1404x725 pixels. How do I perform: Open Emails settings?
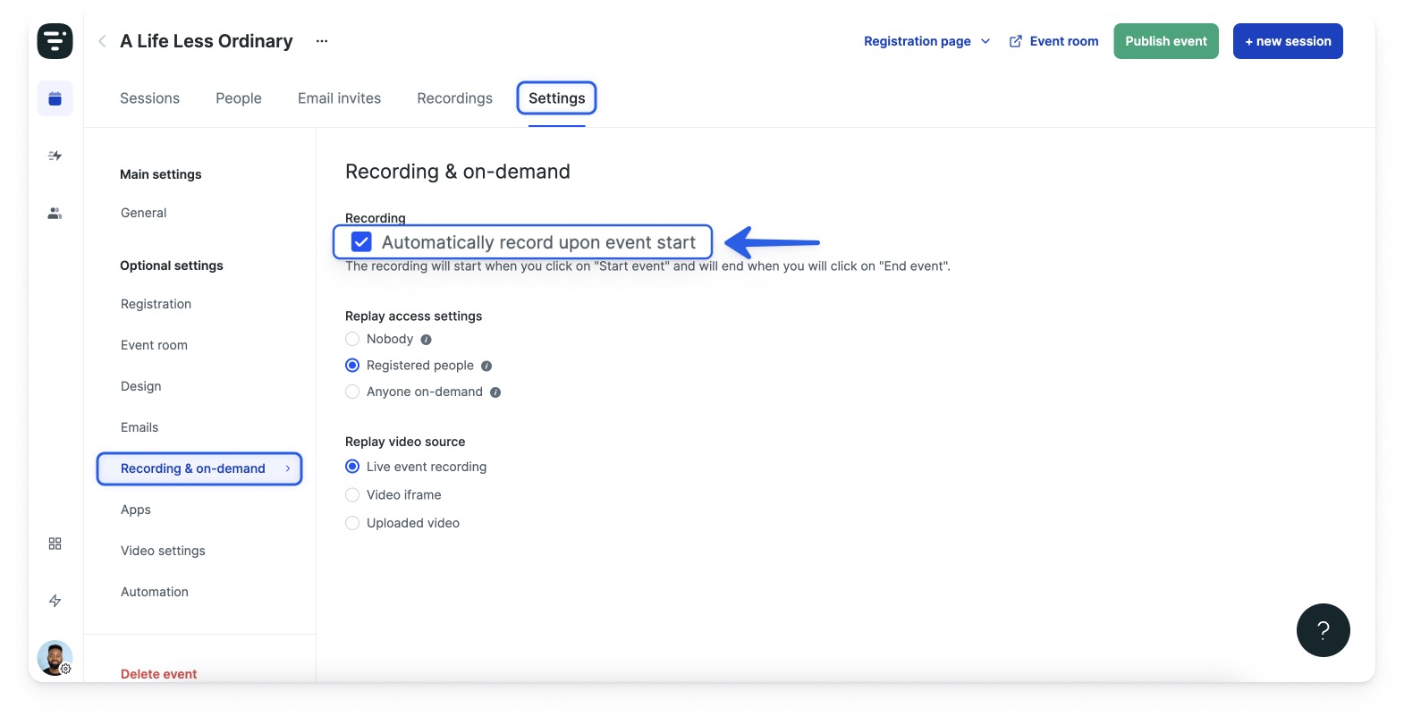point(140,427)
